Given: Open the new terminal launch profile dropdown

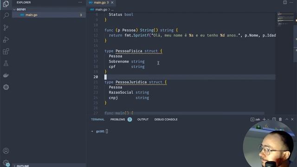Looking at the screenshot, I should 268,120.
